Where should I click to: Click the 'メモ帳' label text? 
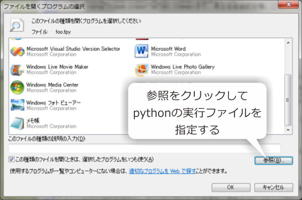33,120
